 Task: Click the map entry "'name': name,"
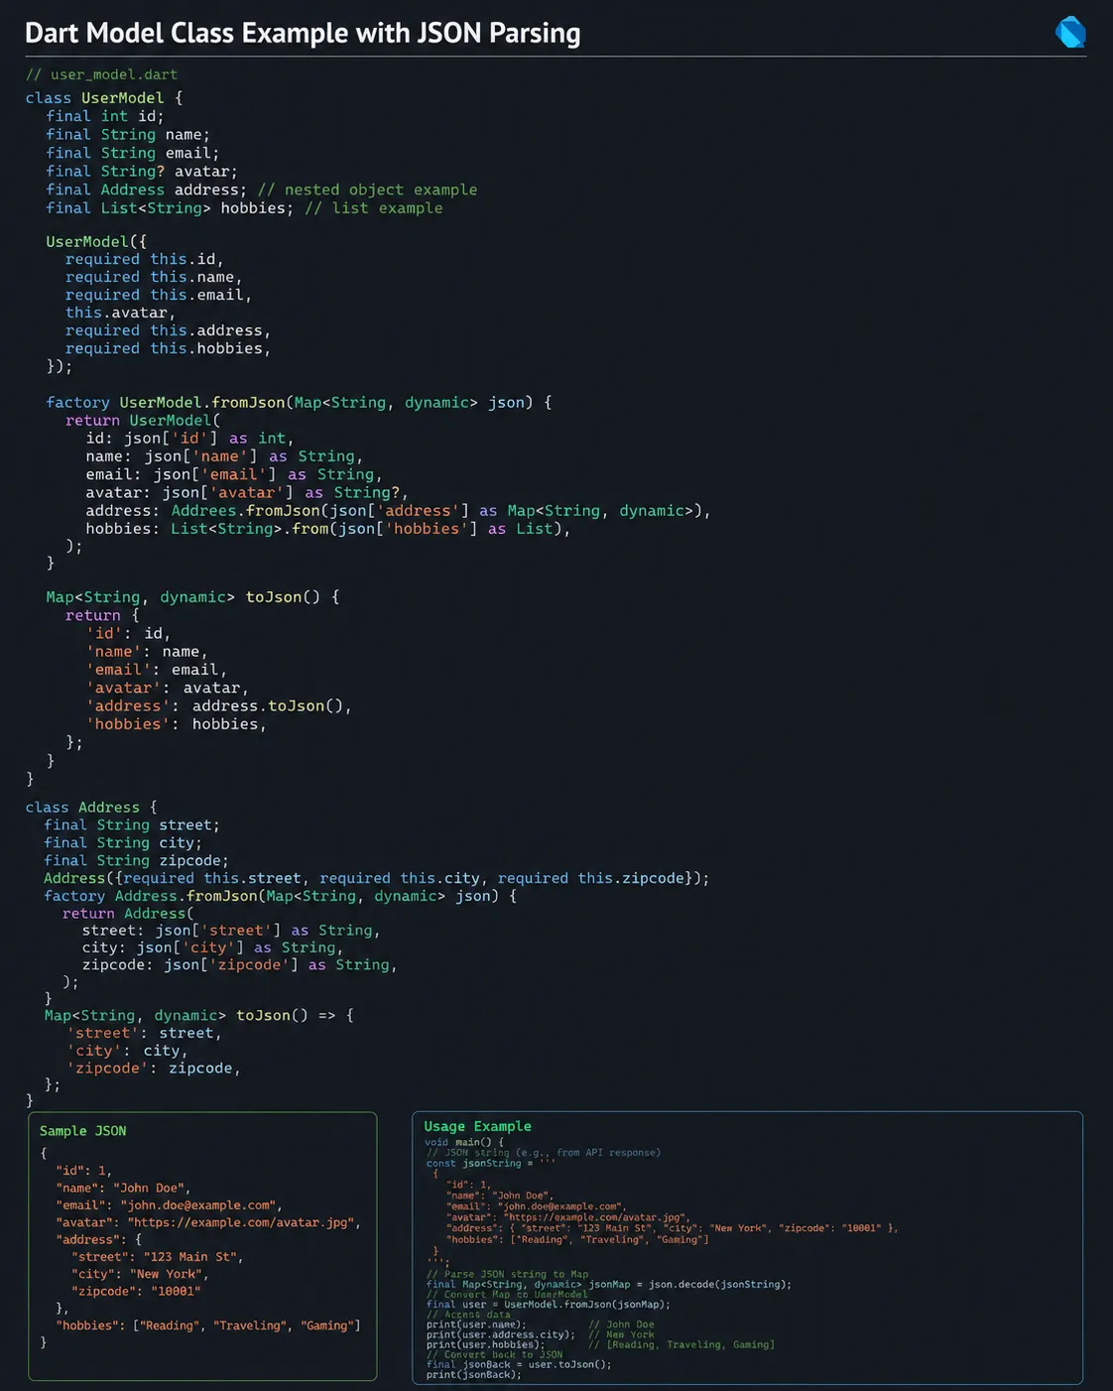147,652
